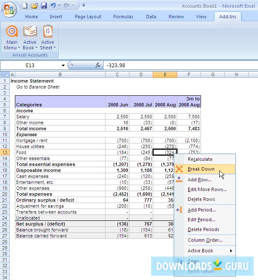258x280 pixels.
Task: Open the Active Book add-in icon
Action: coord(30,31)
